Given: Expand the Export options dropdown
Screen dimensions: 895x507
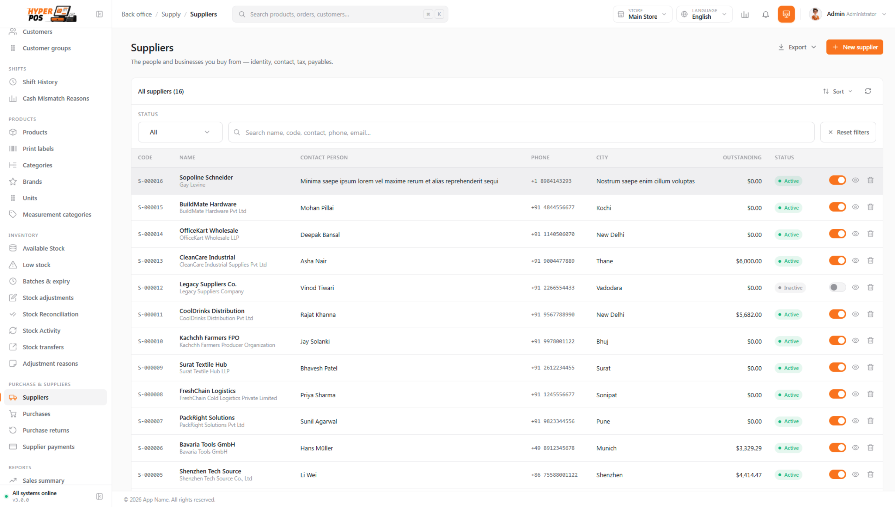Looking at the screenshot, I should click(797, 47).
